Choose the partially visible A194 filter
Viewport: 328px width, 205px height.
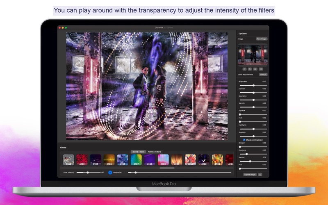click(x=230, y=160)
